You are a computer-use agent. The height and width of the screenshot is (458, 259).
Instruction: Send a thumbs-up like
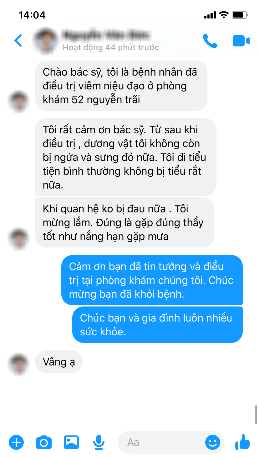coord(243,442)
